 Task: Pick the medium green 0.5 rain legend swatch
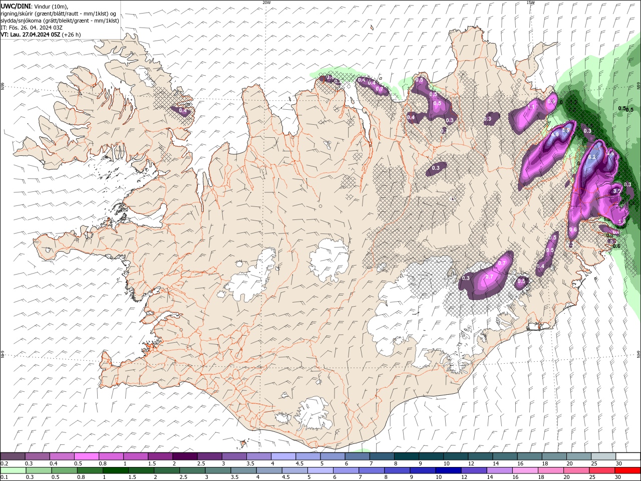point(64,470)
